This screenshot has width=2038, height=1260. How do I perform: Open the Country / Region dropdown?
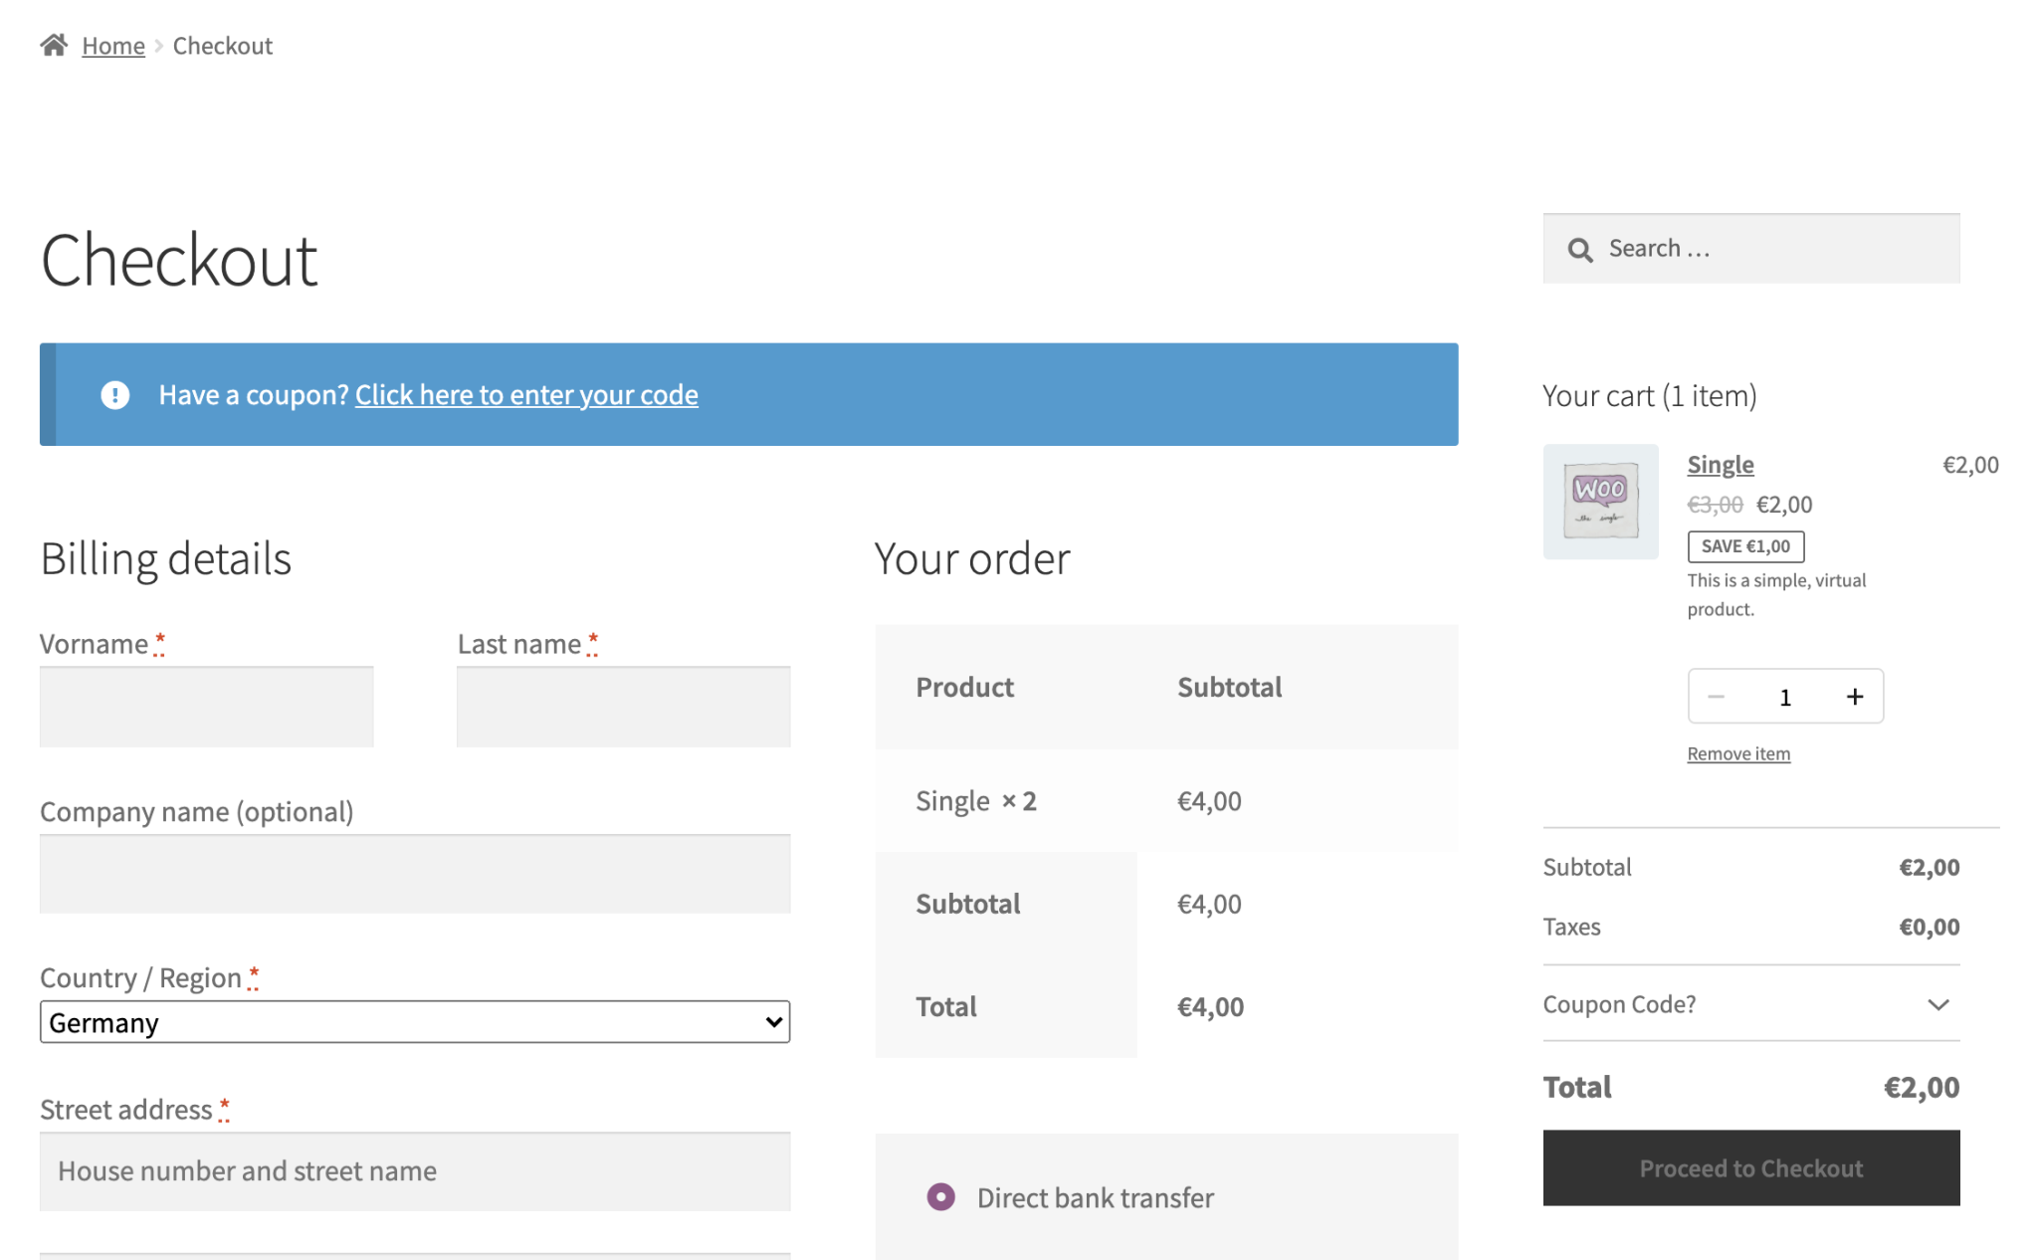(414, 1022)
